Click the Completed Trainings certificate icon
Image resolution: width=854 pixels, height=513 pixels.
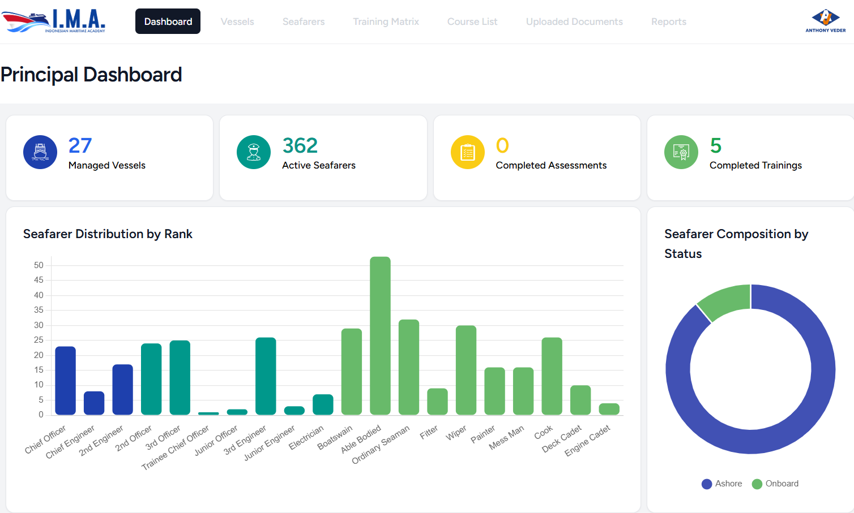point(681,152)
